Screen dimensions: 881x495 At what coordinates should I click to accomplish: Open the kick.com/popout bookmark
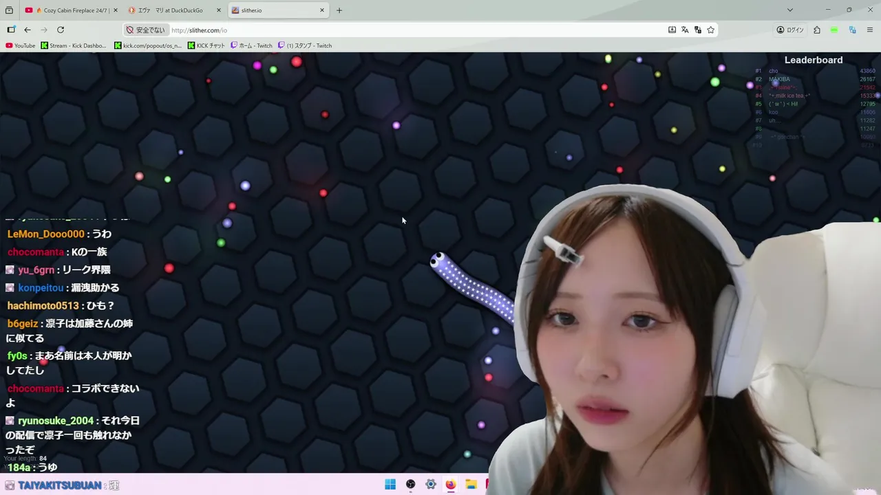(148, 45)
